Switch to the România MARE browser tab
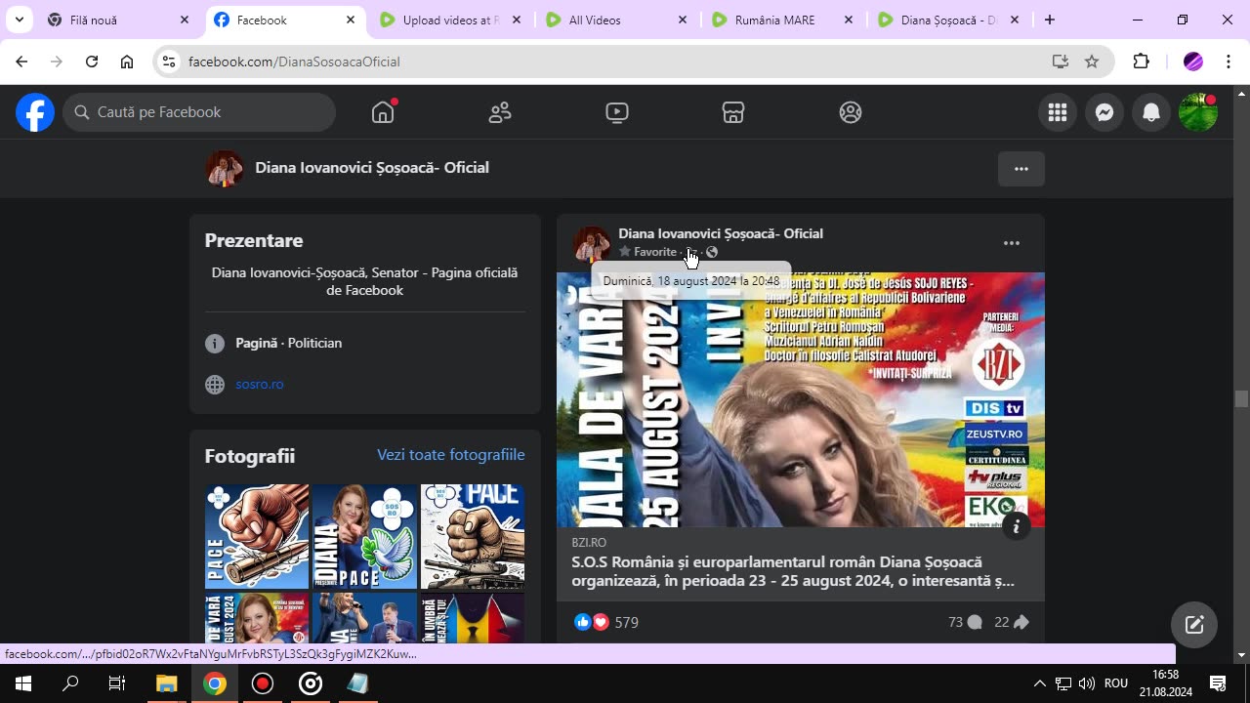 pos(781,20)
